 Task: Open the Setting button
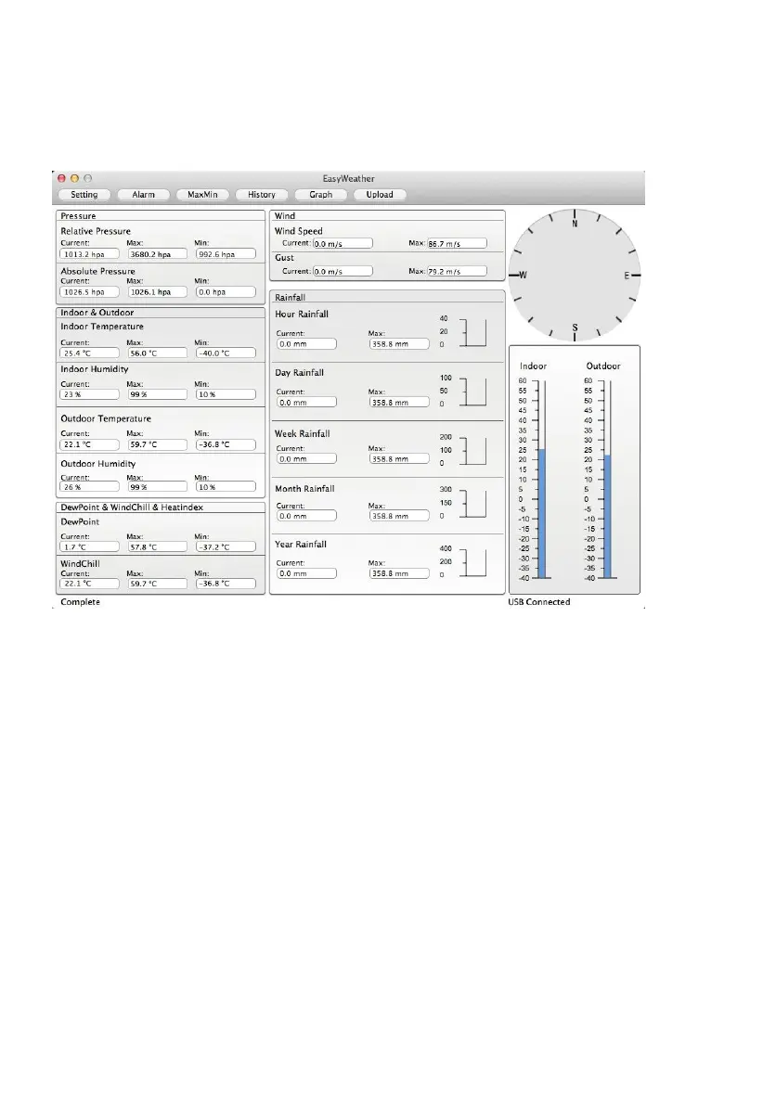coord(84,195)
